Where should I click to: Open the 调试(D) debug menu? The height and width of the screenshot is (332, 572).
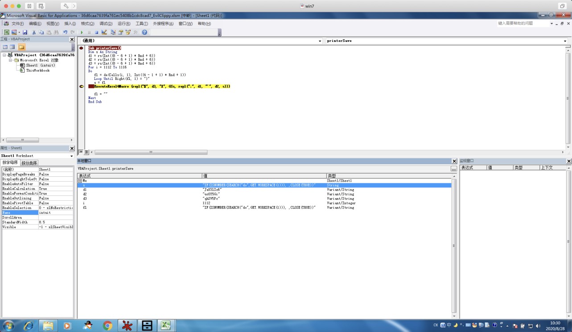[106, 24]
